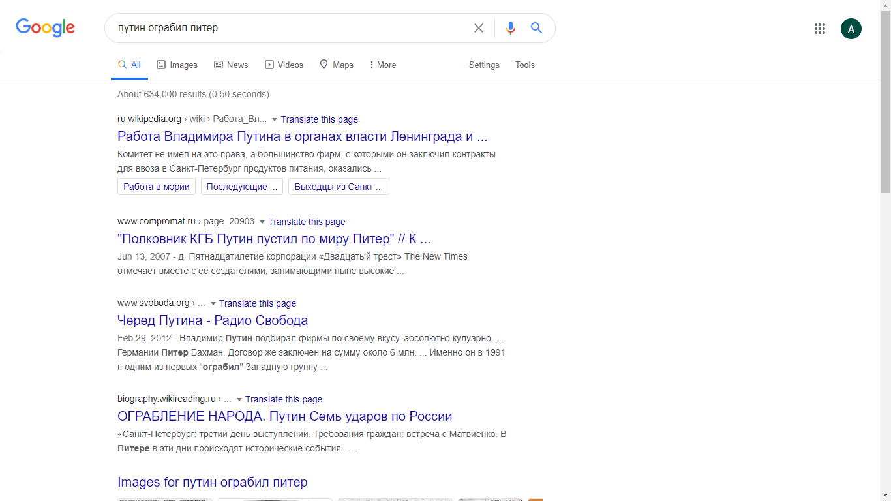
Task: Click the Google logo
Action: [x=46, y=28]
